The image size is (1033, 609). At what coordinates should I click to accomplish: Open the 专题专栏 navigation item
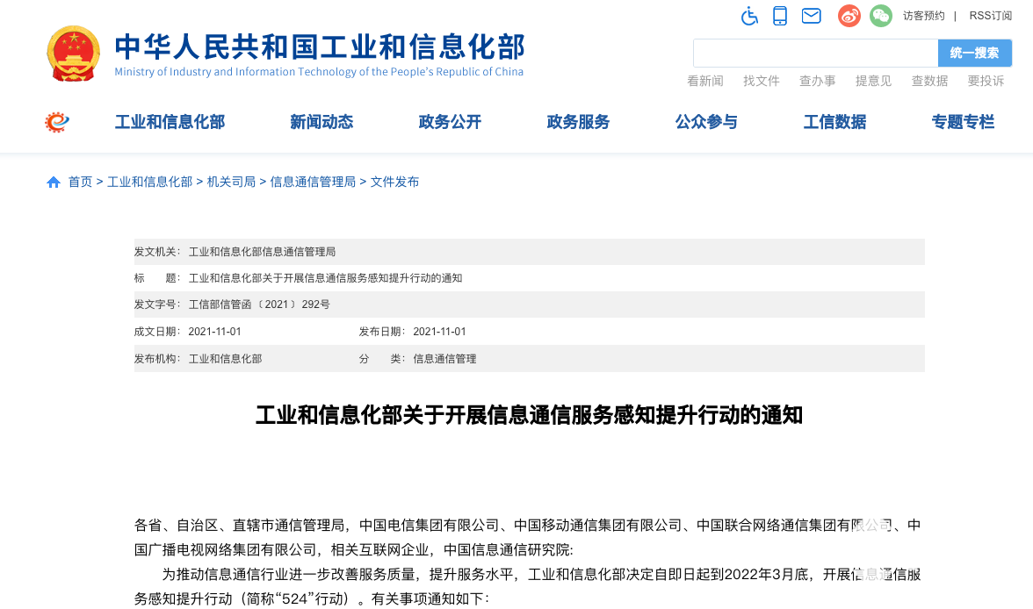pos(963,122)
